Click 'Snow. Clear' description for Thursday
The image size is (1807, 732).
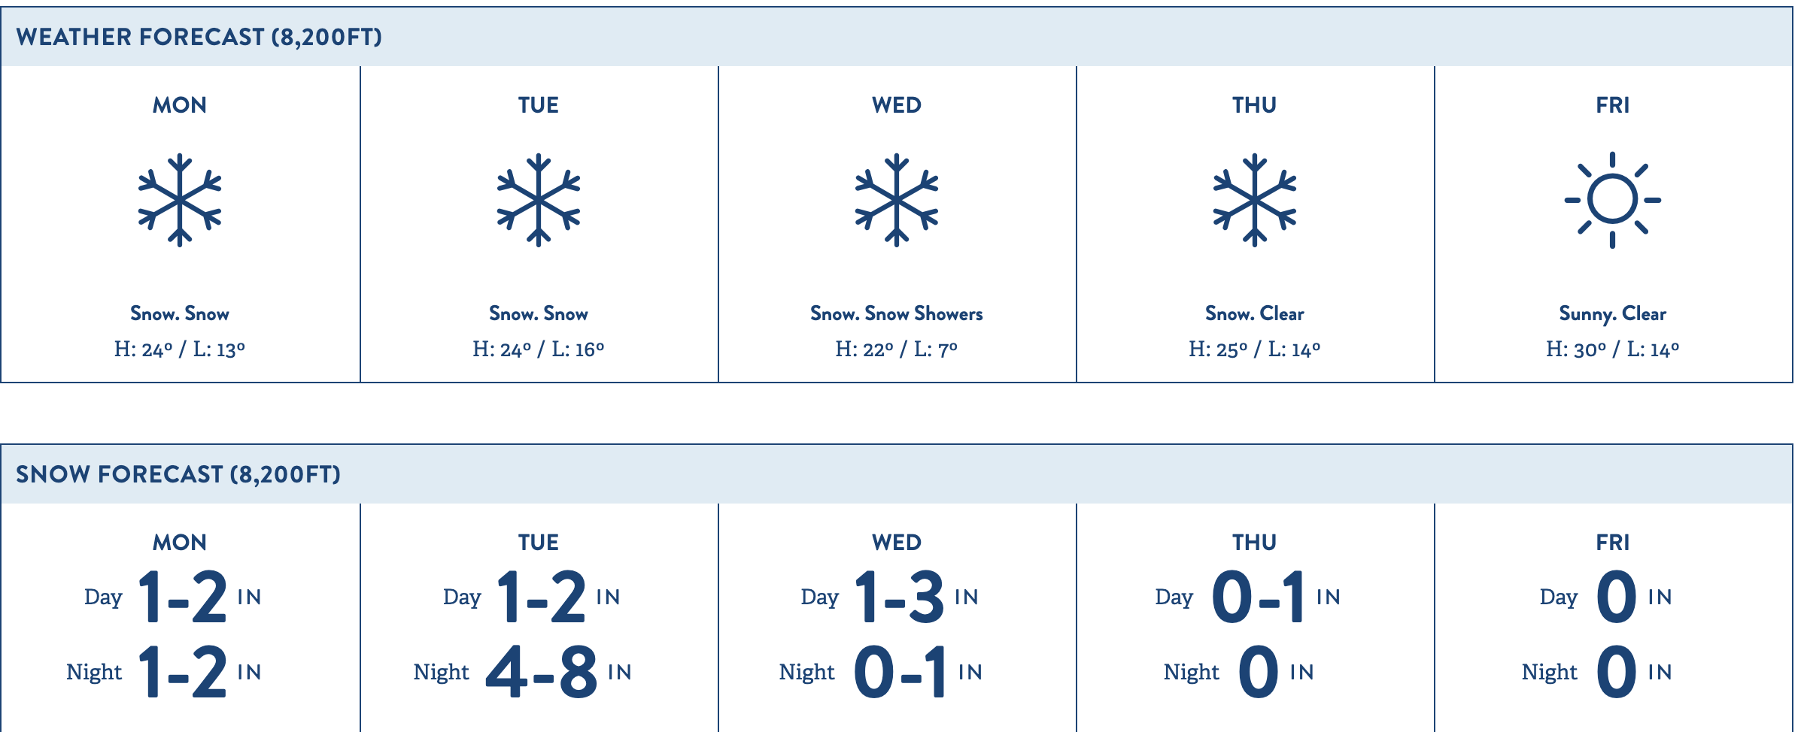coord(1255,313)
